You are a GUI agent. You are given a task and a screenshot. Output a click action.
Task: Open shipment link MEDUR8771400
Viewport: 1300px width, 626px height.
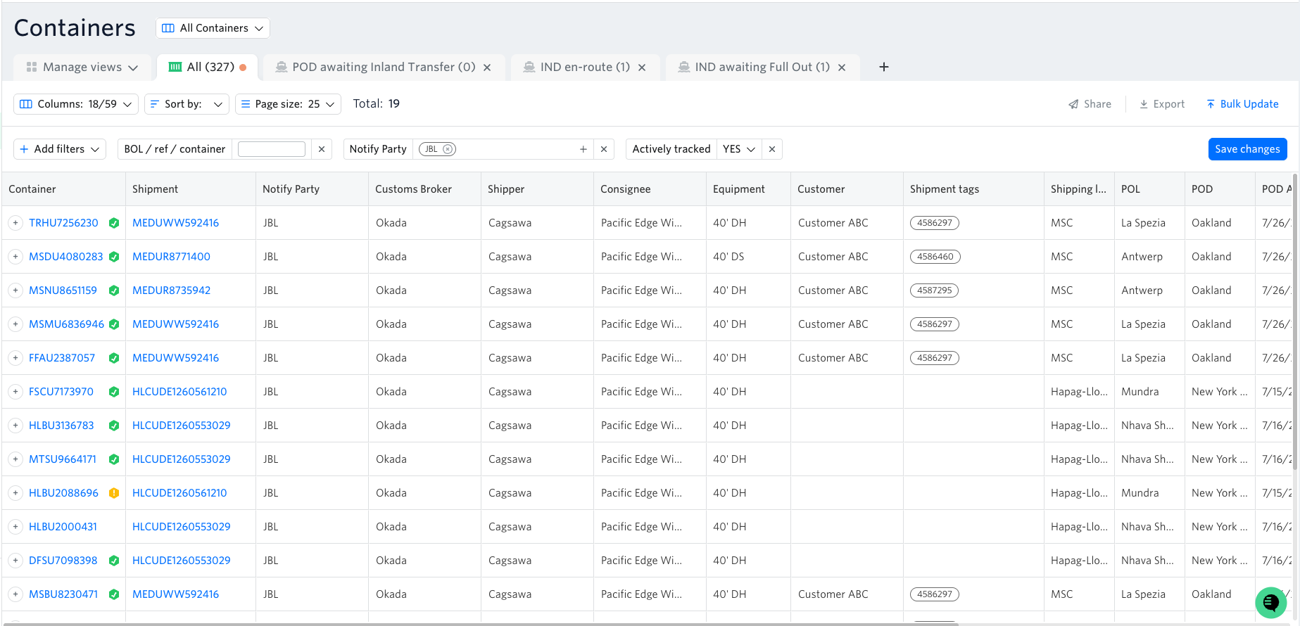[171, 257]
